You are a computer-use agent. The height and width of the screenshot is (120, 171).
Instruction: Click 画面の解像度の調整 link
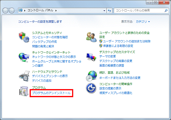click(112, 65)
